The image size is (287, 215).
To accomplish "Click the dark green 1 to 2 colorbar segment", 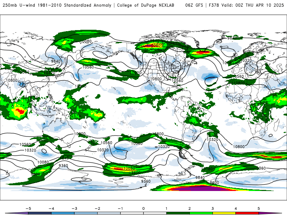I will pos(178,213).
